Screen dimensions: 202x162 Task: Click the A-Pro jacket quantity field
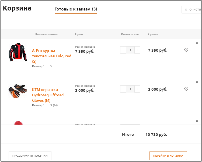(x=130, y=50)
